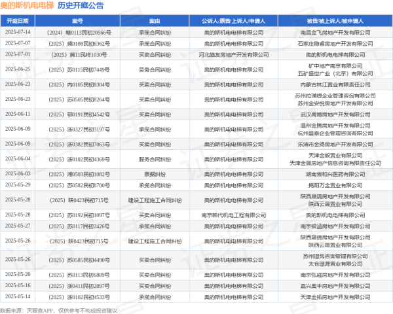Click the '案由' column header

click(155, 21)
